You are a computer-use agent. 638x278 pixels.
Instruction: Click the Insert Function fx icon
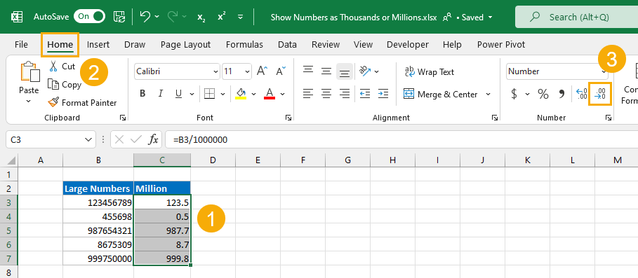[x=153, y=139]
